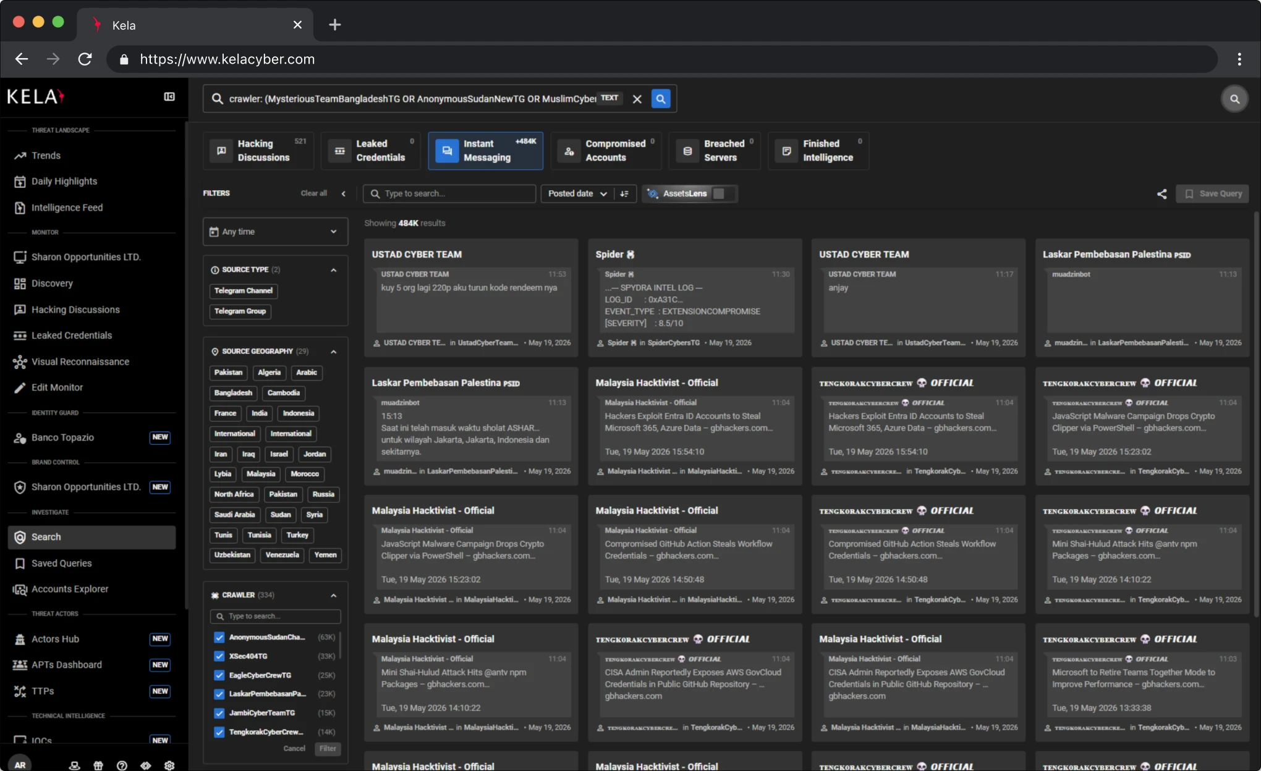Open gift icon in bottom bar

click(x=98, y=765)
